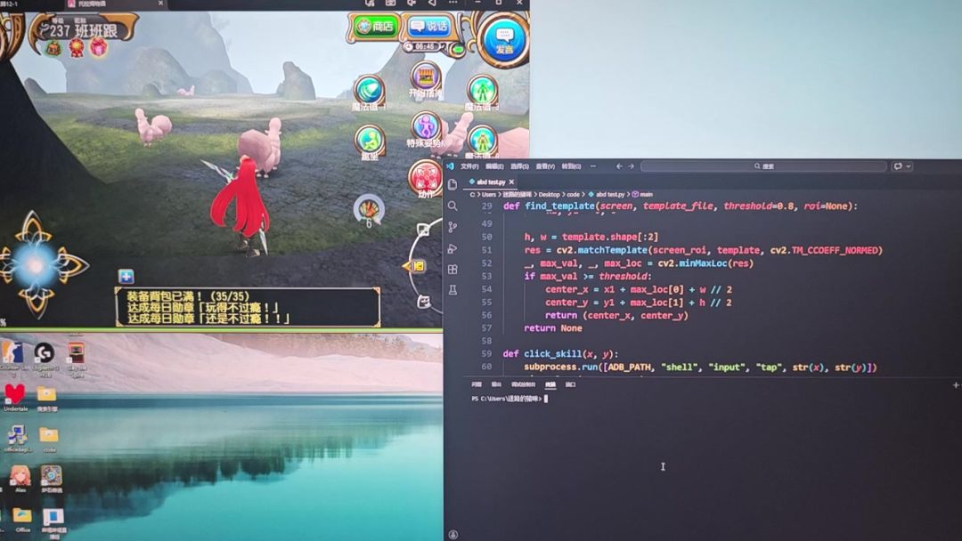The width and height of the screenshot is (962, 541).
Task: Click the VS Code command search box
Action: [x=763, y=166]
